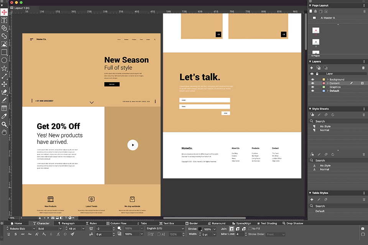Image resolution: width=368 pixels, height=245 pixels.
Task: Select the Bezier Pen tool
Action: click(x=4, y=92)
